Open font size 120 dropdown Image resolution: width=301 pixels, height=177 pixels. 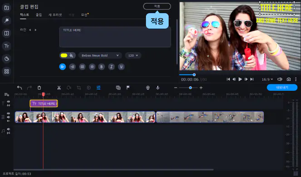pos(133,55)
